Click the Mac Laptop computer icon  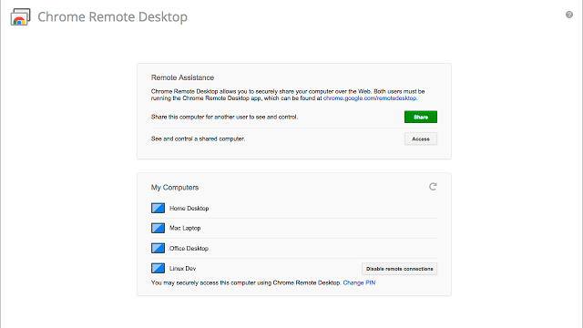pyautogui.click(x=158, y=228)
